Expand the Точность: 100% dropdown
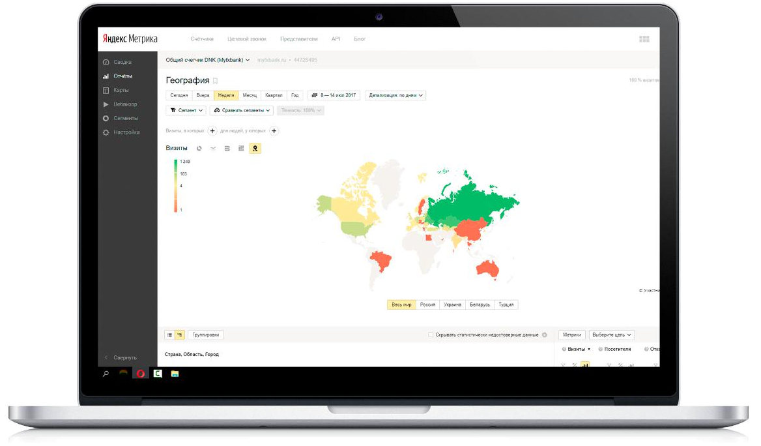This screenshot has height=446, width=761. tap(301, 110)
